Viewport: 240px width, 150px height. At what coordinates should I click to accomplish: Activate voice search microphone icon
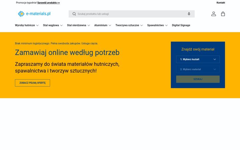[x=189, y=14]
